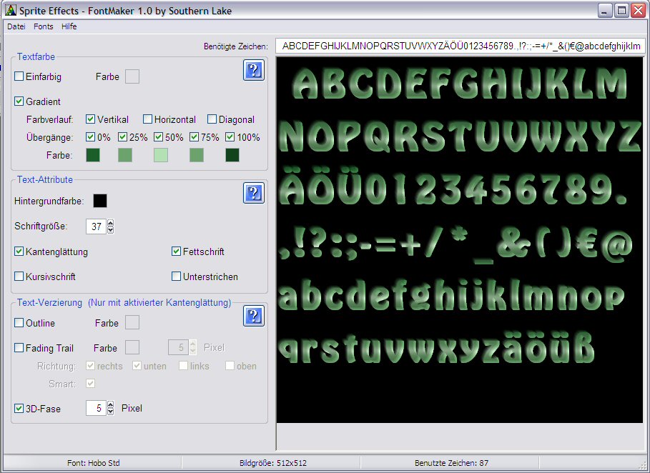Screen dimensions: 650x473
Task: Turn off Fettschrift bold option
Action: coord(176,252)
